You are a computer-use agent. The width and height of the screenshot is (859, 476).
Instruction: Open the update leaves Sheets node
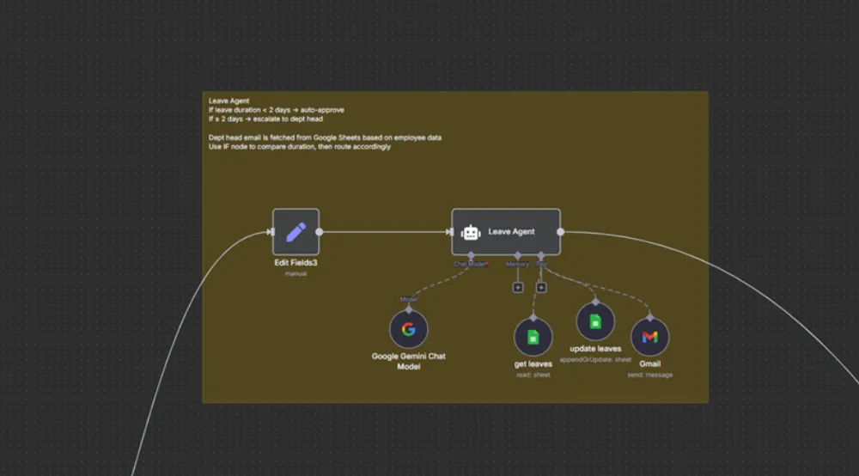[x=594, y=322]
